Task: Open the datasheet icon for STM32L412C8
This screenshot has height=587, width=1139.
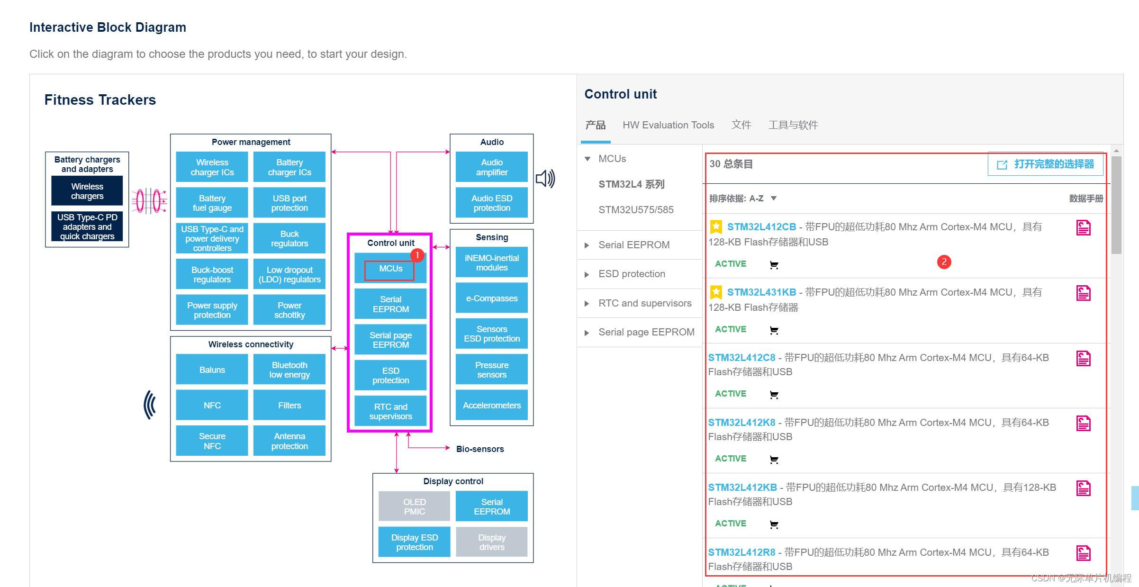Action: click(x=1083, y=359)
